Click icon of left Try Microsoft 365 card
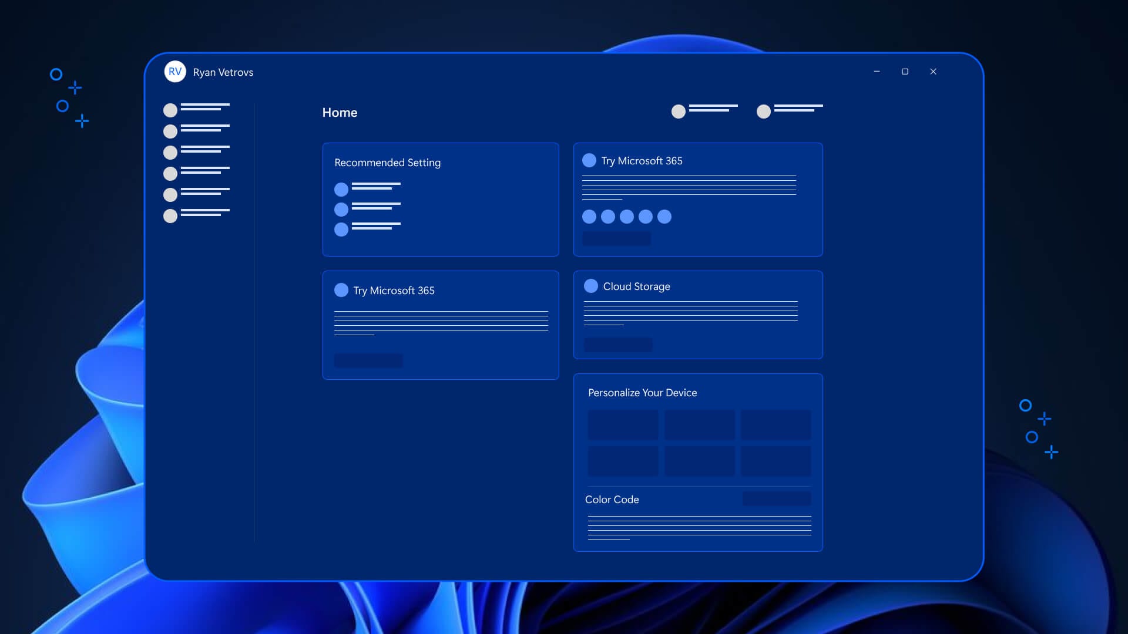The width and height of the screenshot is (1128, 634). click(x=341, y=290)
